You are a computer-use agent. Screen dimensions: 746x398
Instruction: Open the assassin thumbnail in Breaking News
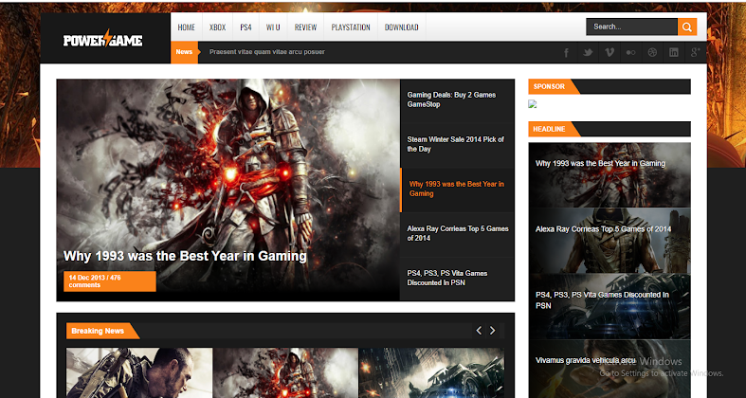(x=285, y=372)
